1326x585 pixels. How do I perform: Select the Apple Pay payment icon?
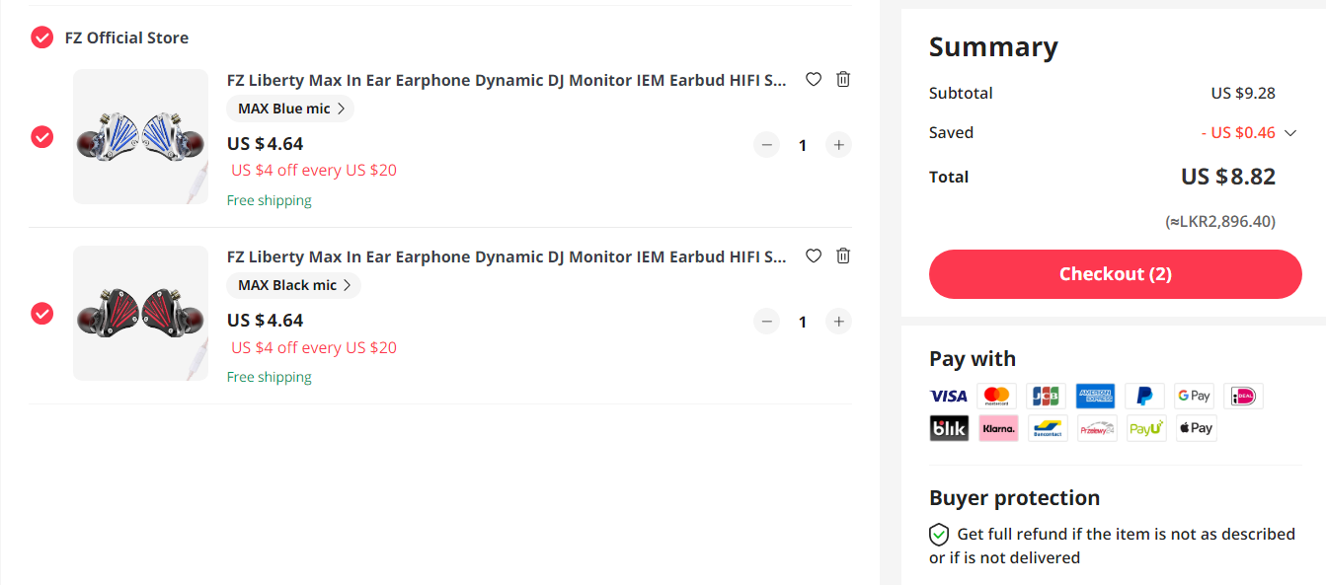click(1195, 428)
